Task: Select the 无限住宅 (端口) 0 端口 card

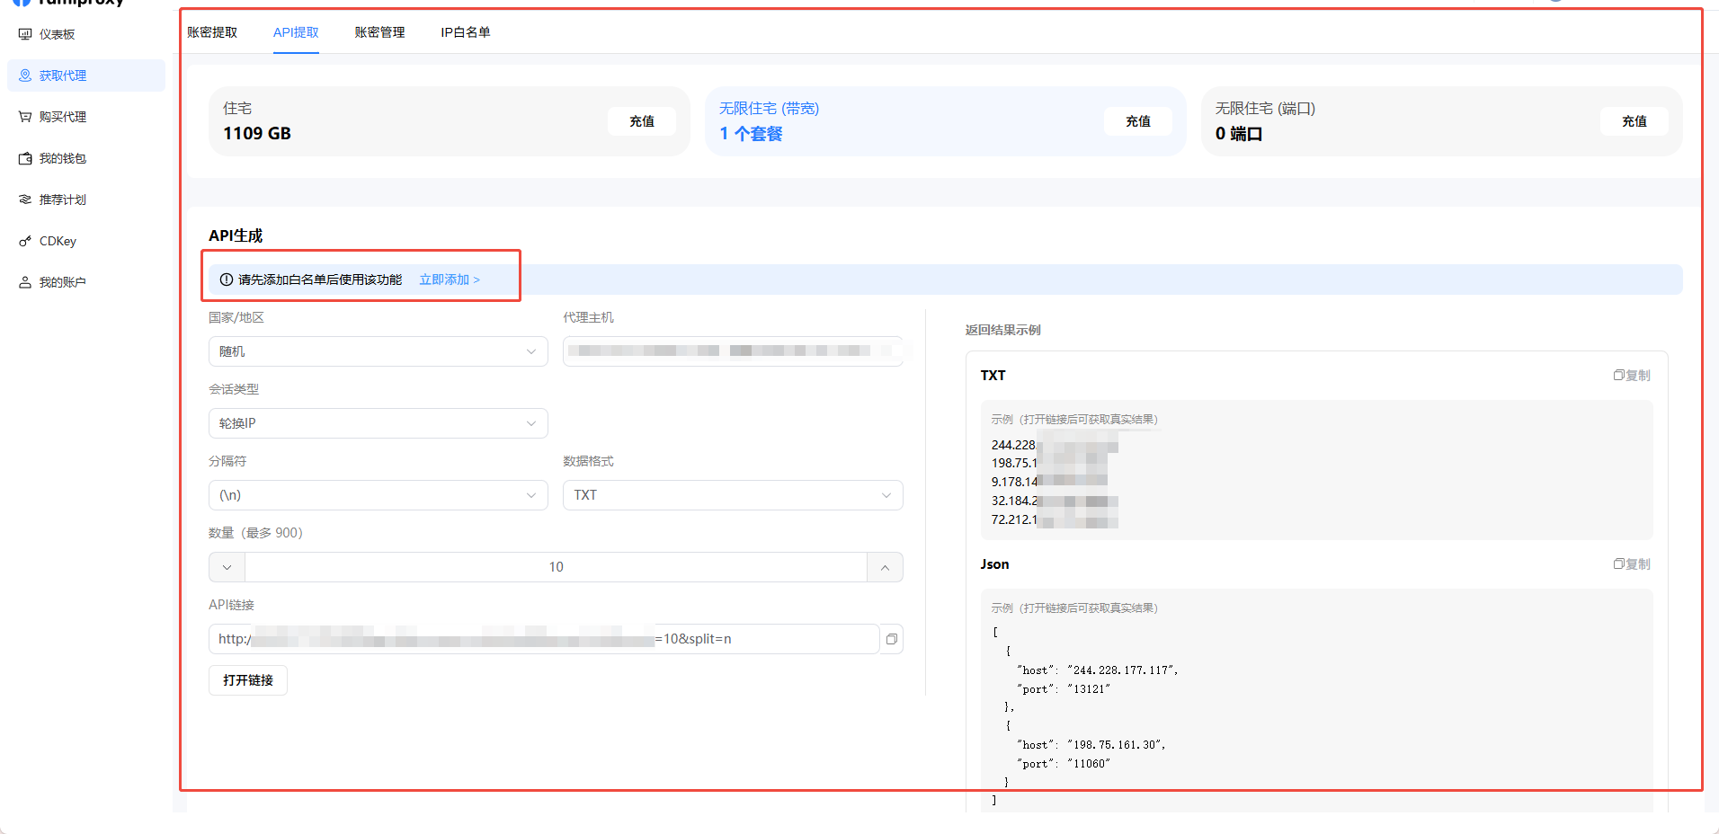Action: point(1442,121)
